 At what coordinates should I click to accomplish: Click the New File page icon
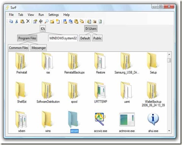[x=58, y=21]
